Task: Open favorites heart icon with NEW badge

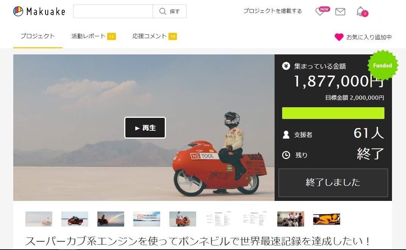Action: click(320, 12)
